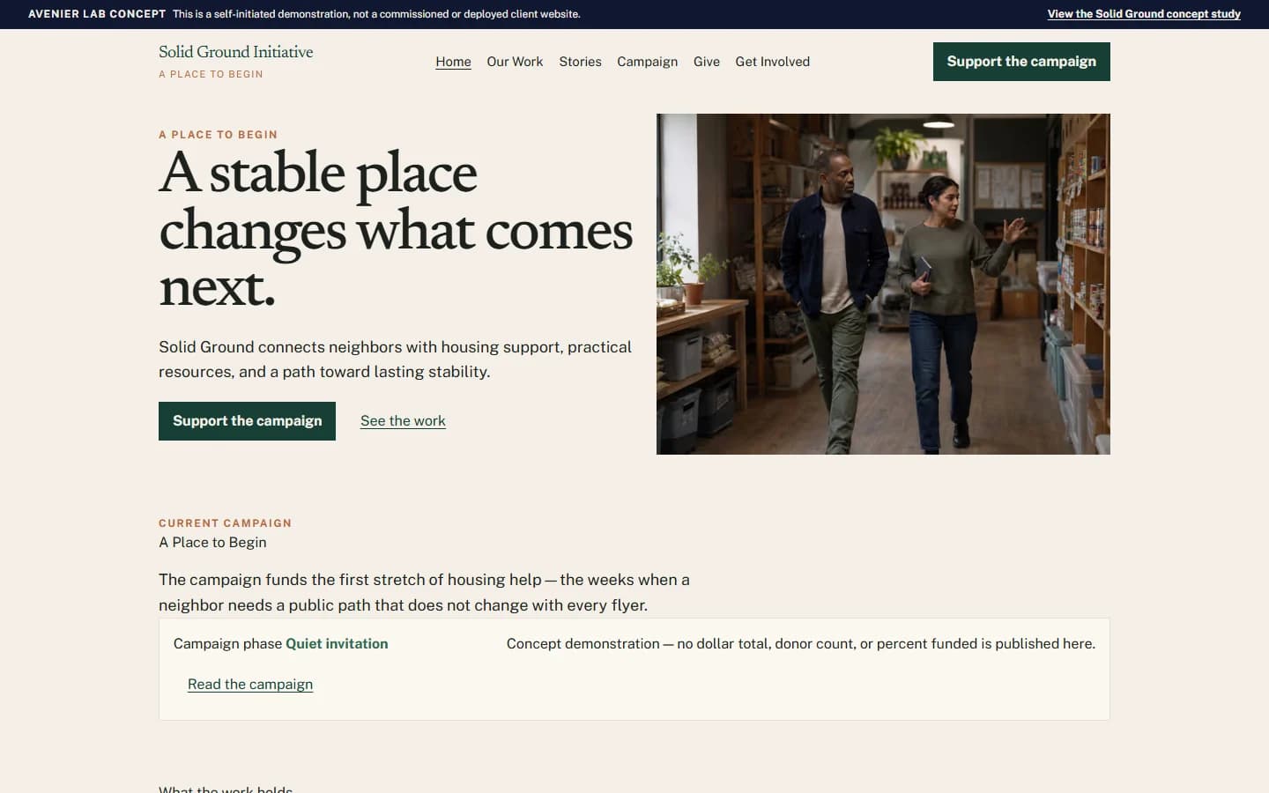Click the self-initiated demonstration notice text
Screen dimensions: 1269x793
point(376,14)
